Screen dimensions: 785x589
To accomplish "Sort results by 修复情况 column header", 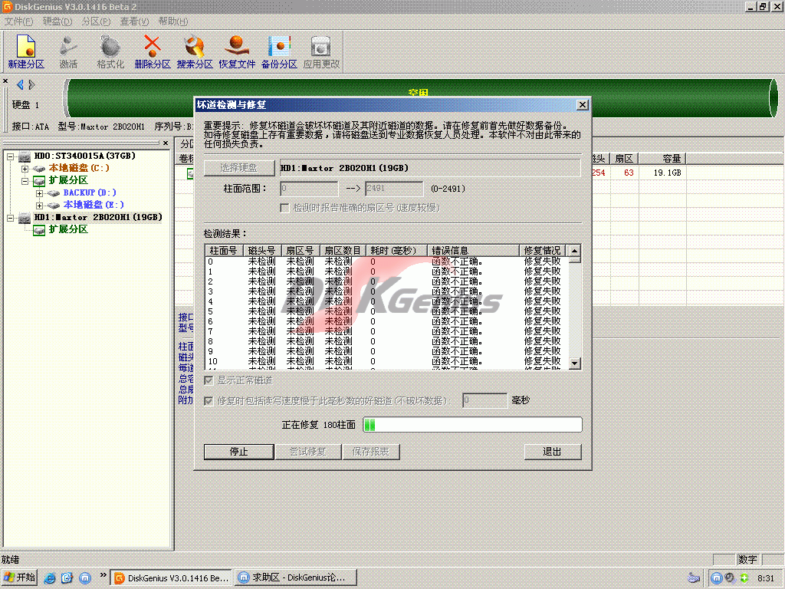I will click(x=543, y=251).
